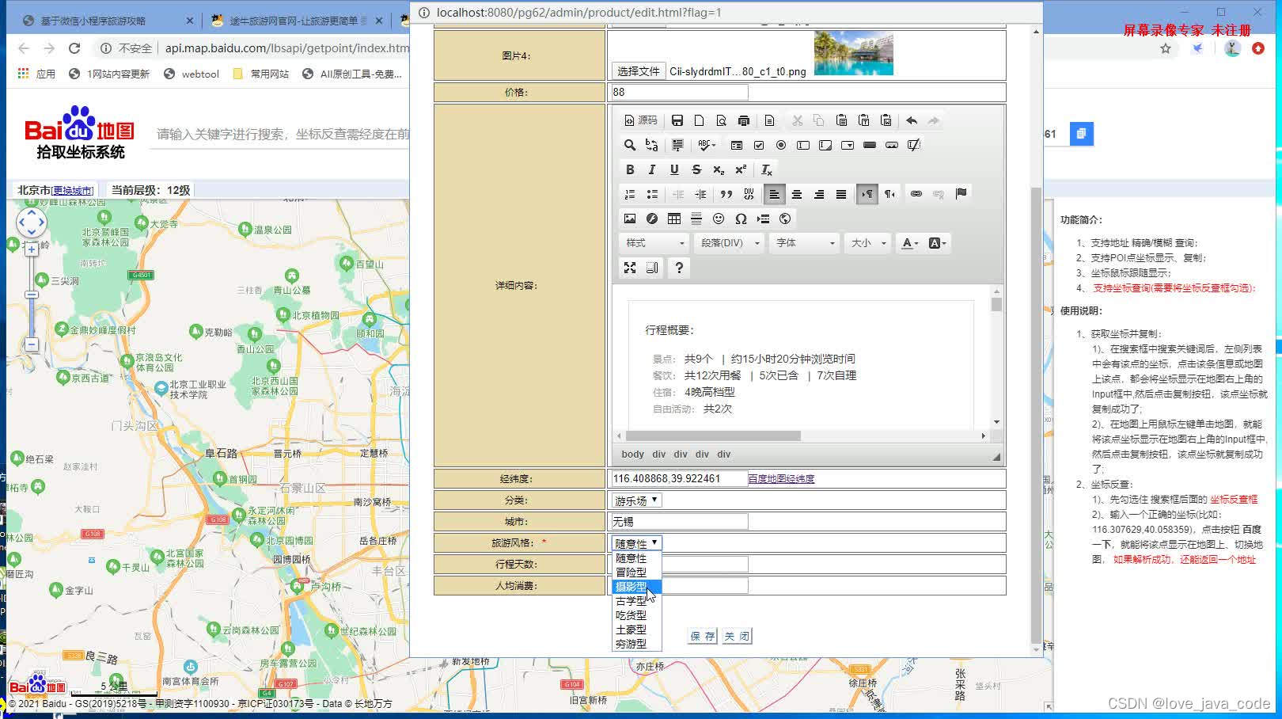The width and height of the screenshot is (1282, 719).
Task: Select 冒险型 from the travel style list
Action: point(636,573)
